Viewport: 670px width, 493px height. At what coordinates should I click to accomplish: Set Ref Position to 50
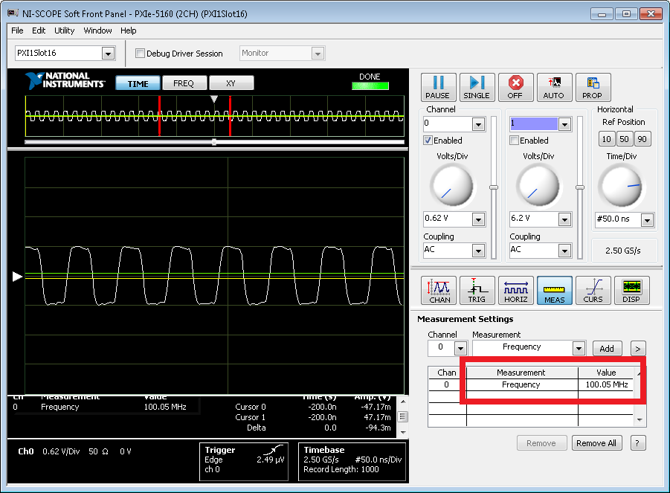pyautogui.click(x=625, y=139)
